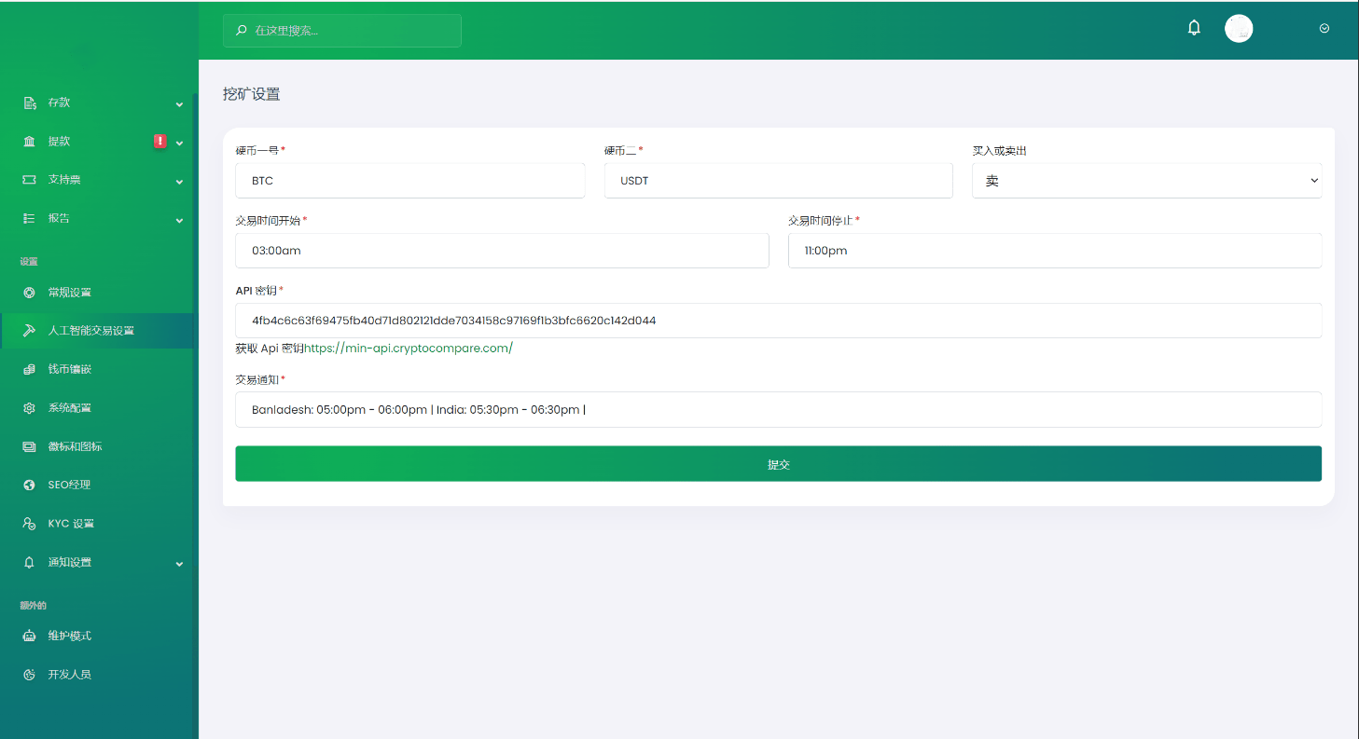The image size is (1359, 739).
Task: Expand the 报告 menu chevron
Action: (x=179, y=221)
